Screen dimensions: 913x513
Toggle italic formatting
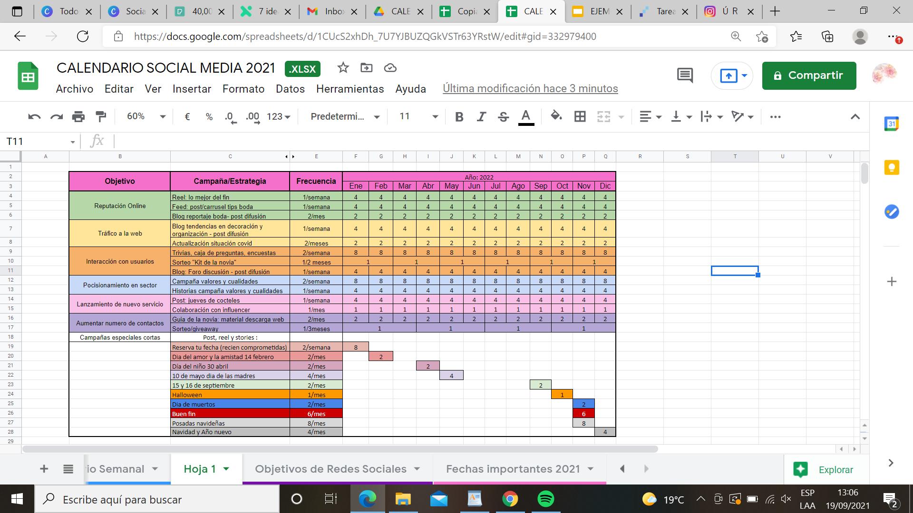(x=481, y=117)
